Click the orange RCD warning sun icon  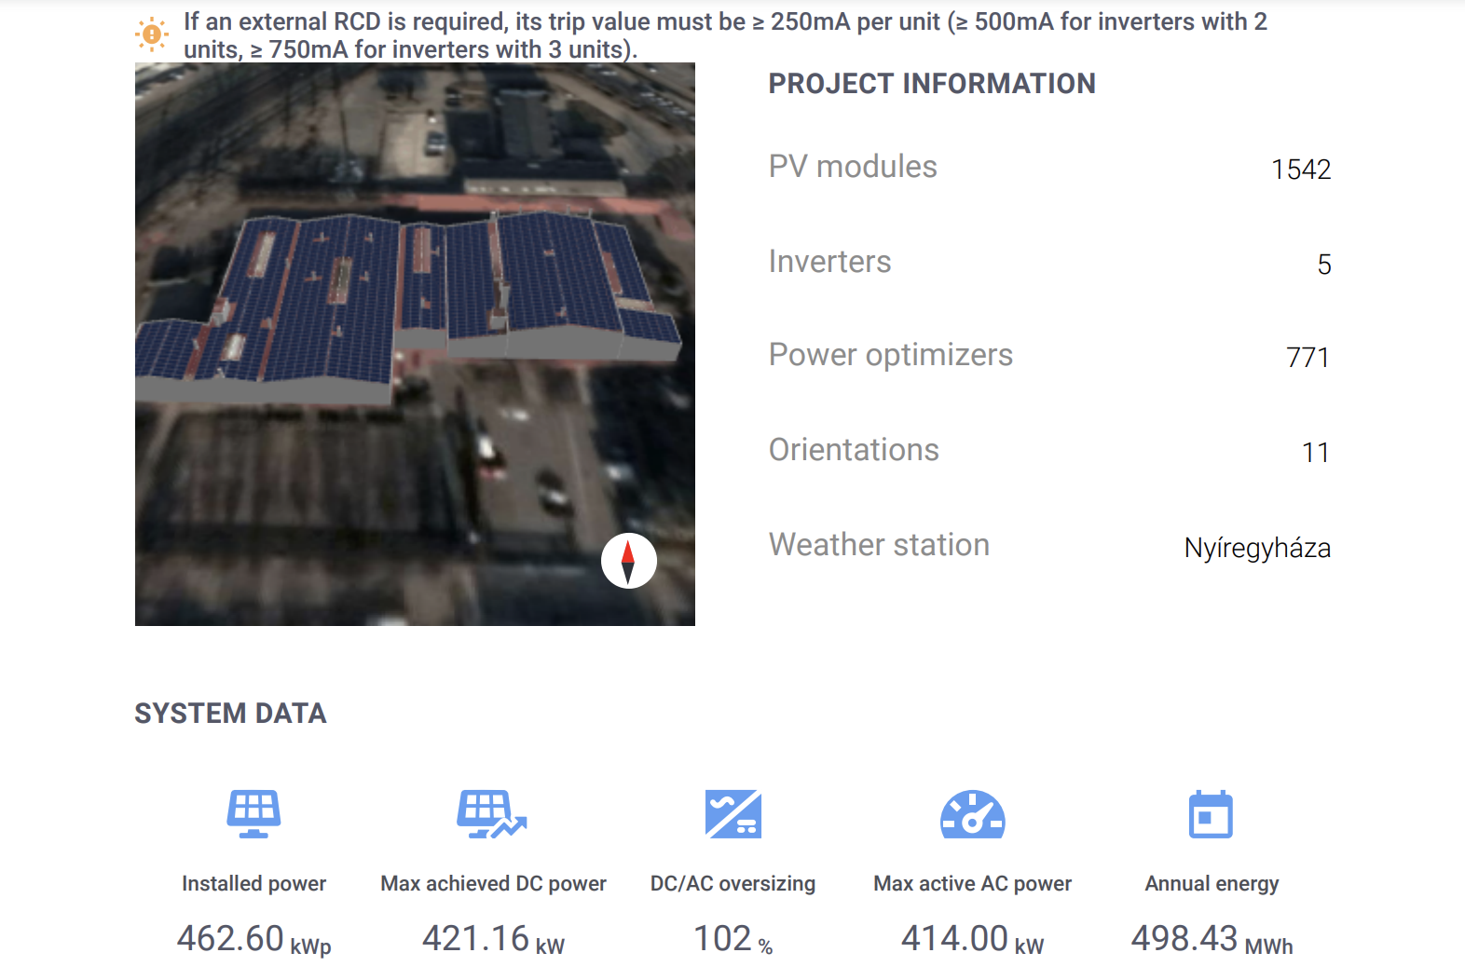pyautogui.click(x=152, y=34)
